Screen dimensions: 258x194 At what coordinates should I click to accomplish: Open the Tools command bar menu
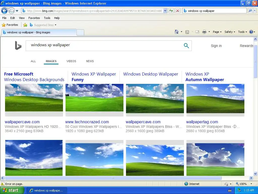243,32
